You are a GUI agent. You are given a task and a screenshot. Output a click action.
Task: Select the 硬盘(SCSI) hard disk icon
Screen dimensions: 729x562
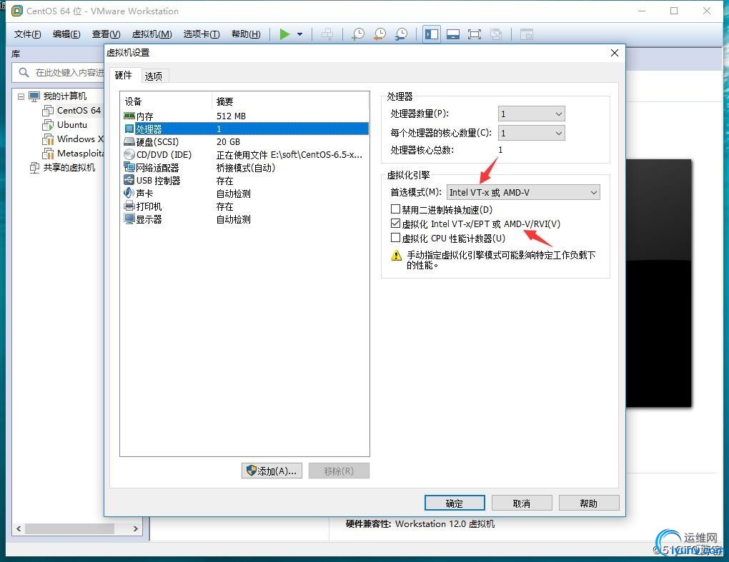click(129, 141)
